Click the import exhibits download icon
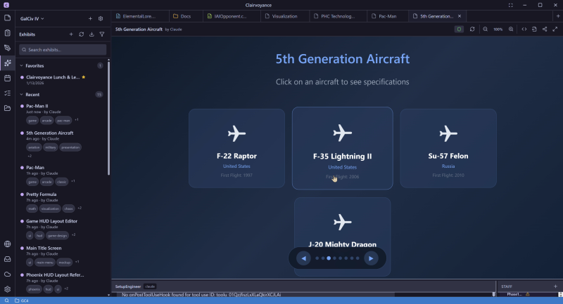This screenshot has width=563, height=304. 91,34
